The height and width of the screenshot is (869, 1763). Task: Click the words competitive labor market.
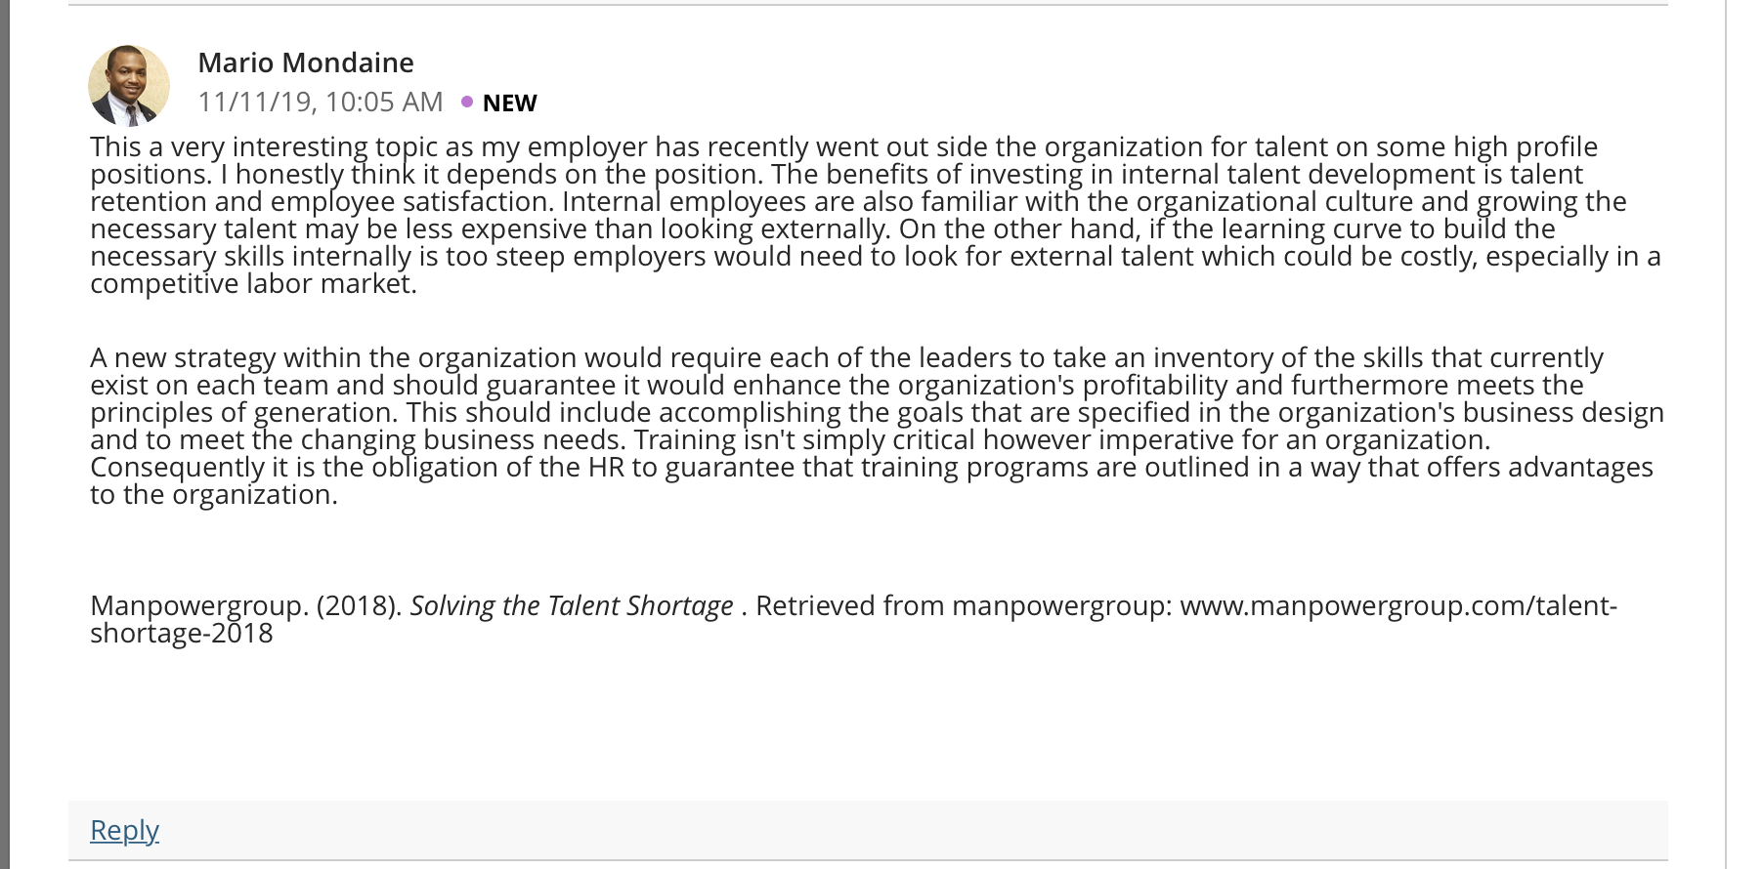[x=253, y=283]
